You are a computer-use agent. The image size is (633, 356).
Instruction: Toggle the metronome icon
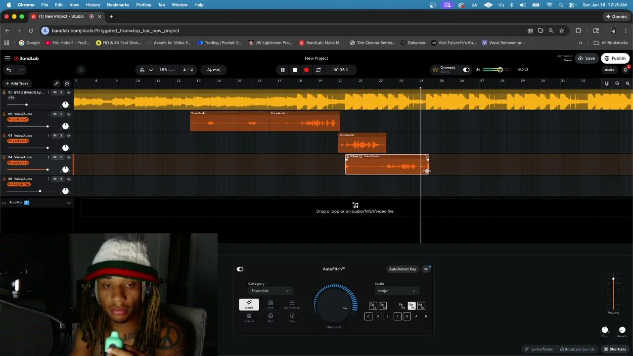(142, 70)
